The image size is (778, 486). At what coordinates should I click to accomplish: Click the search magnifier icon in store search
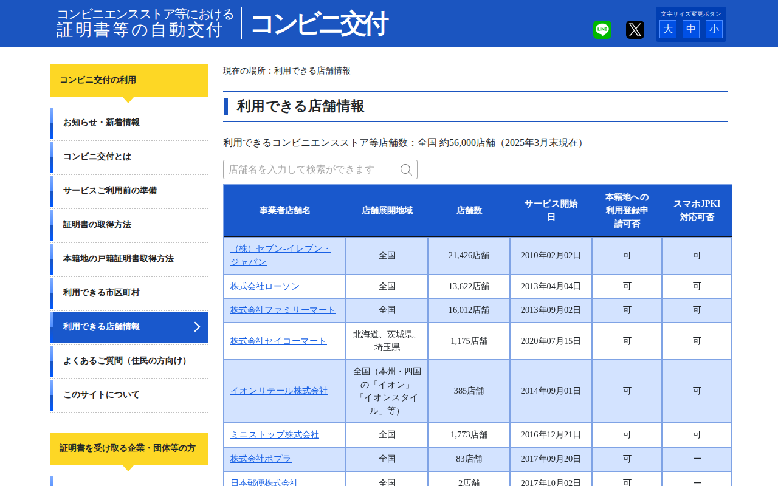coord(406,170)
